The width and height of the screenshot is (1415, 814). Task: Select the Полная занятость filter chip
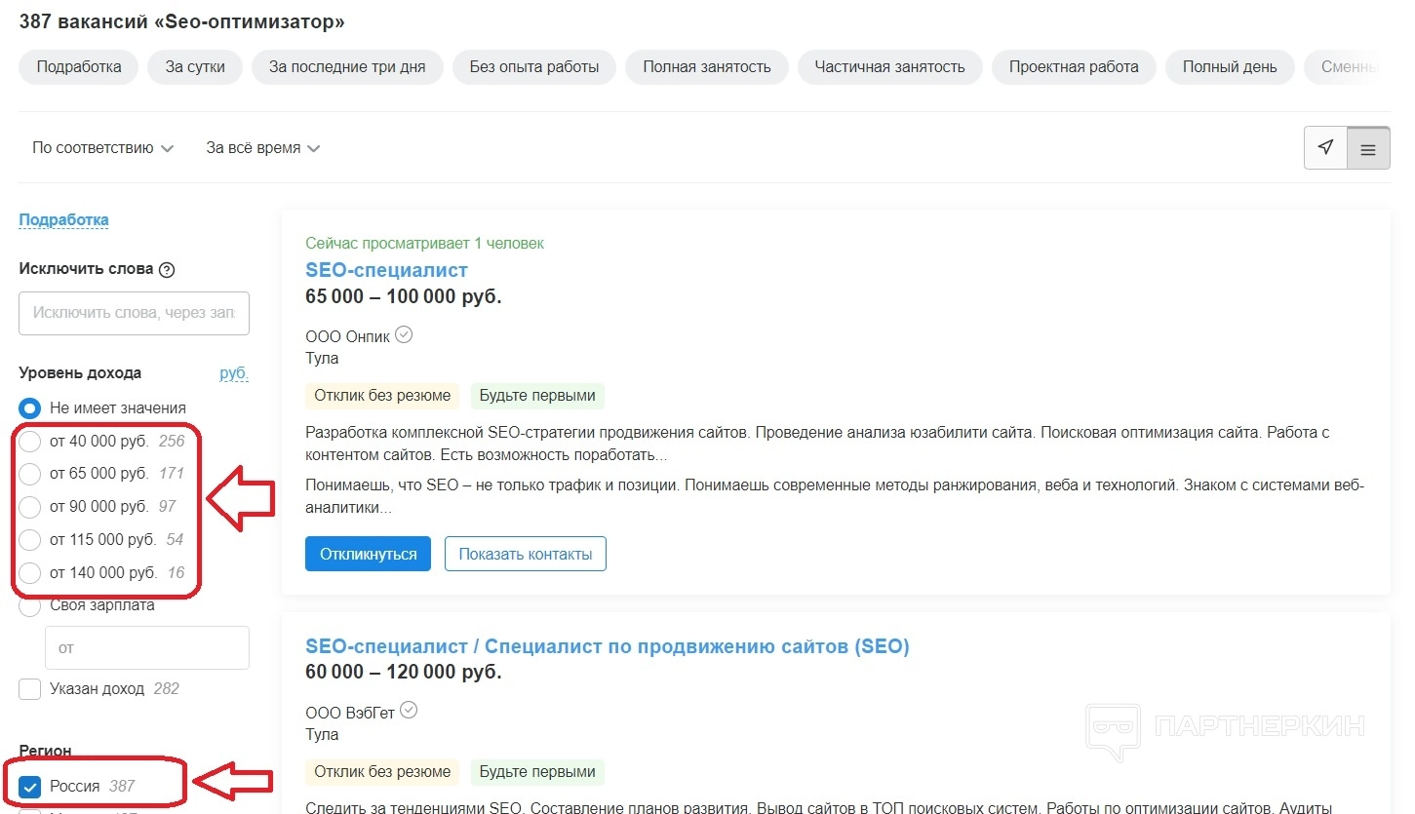coord(706,67)
